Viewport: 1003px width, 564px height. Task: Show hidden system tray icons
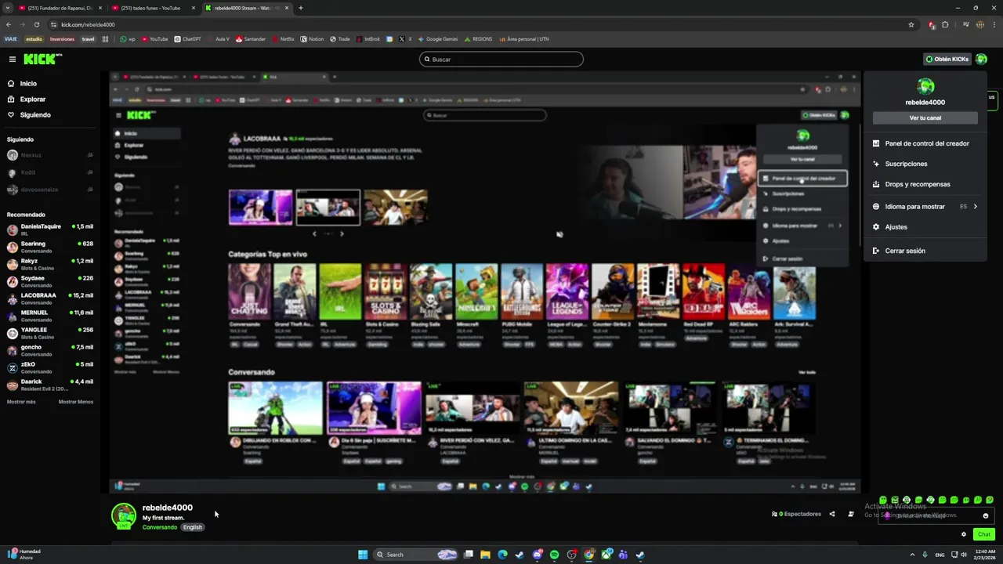(912, 555)
